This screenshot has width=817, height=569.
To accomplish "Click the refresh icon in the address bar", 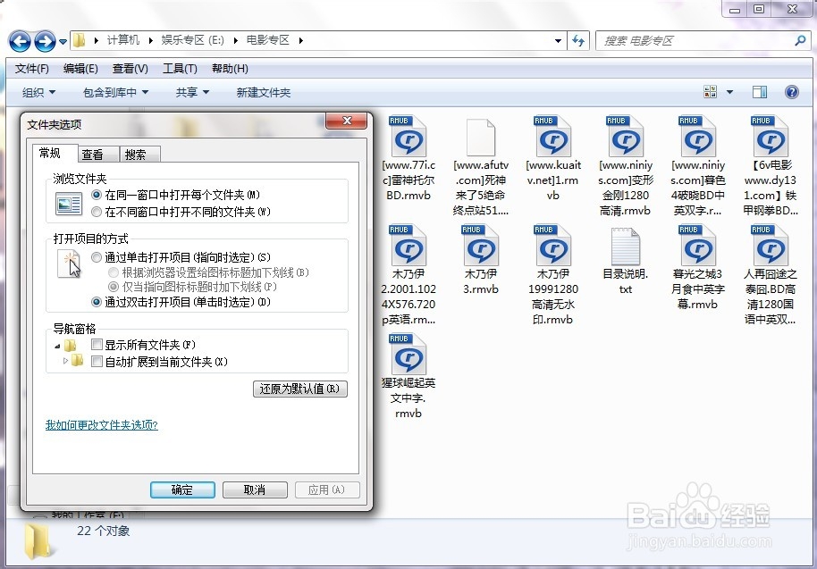I will click(x=578, y=40).
